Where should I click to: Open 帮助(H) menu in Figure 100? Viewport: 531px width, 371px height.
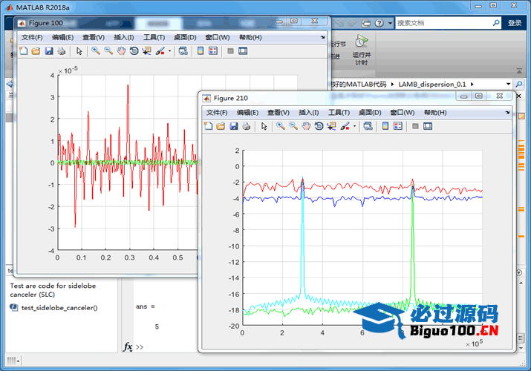pyautogui.click(x=250, y=37)
